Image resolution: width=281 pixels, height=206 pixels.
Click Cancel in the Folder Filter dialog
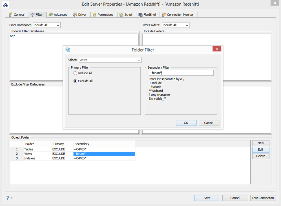pos(209,123)
